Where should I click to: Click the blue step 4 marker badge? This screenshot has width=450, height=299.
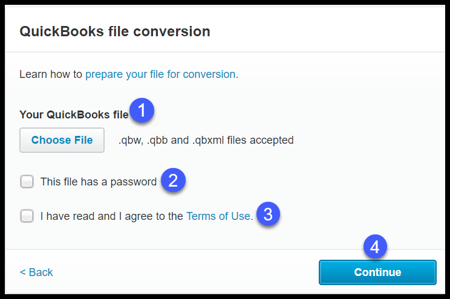(375, 246)
